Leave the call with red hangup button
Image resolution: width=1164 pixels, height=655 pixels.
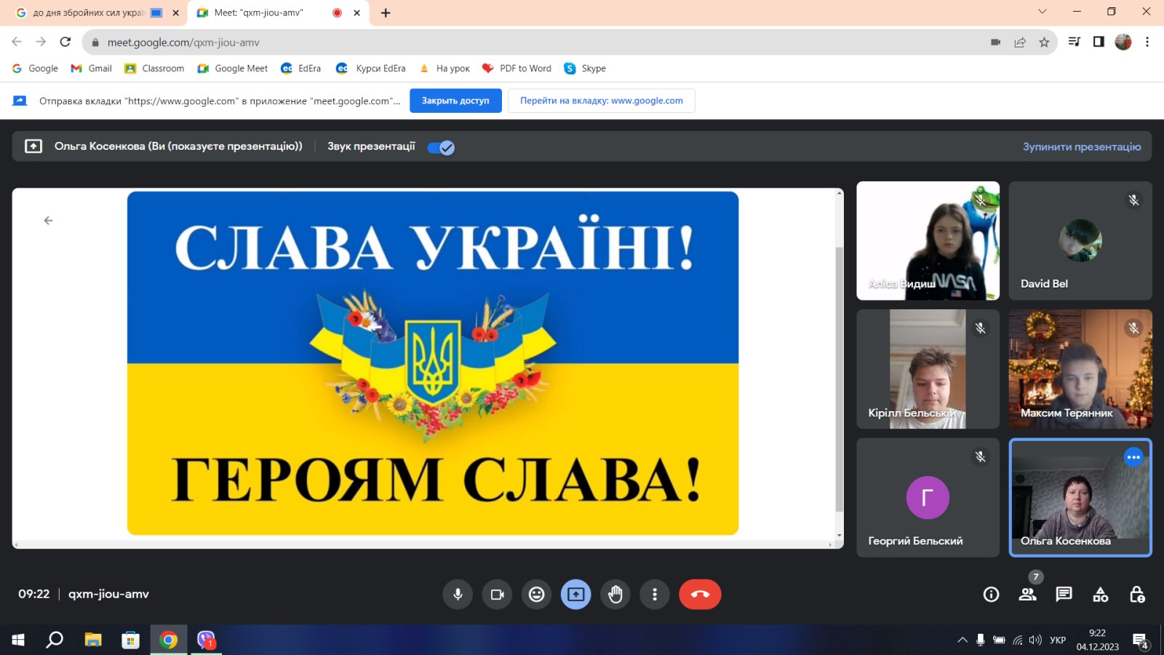click(700, 595)
